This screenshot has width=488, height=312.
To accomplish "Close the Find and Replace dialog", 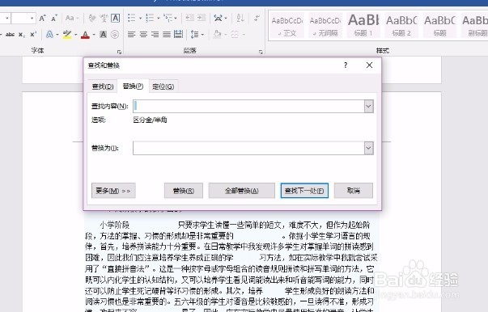I will coord(369,65).
